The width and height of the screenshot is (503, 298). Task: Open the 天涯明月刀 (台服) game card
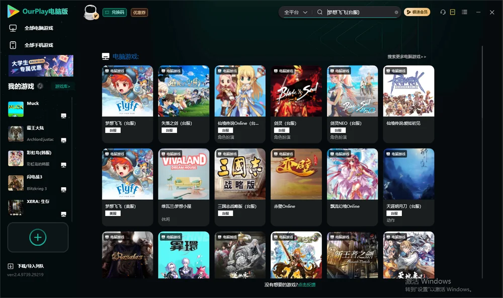coord(408,187)
